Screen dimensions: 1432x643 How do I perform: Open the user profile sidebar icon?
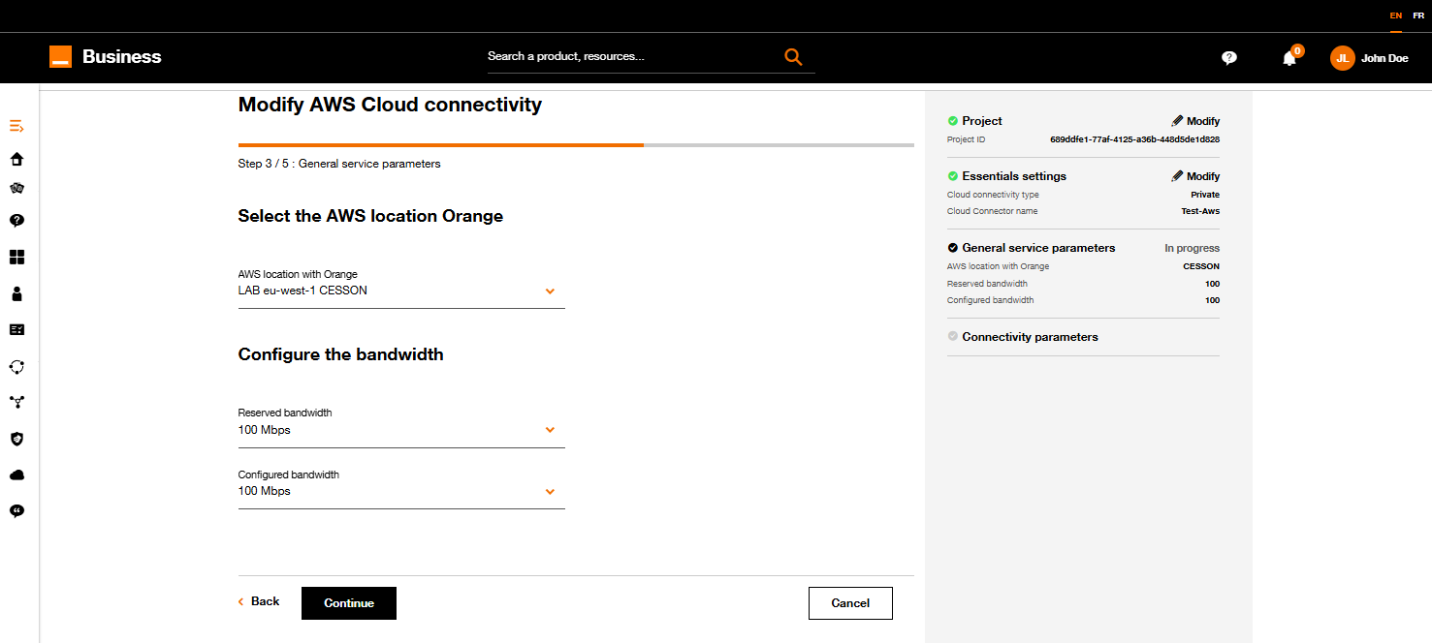click(16, 293)
